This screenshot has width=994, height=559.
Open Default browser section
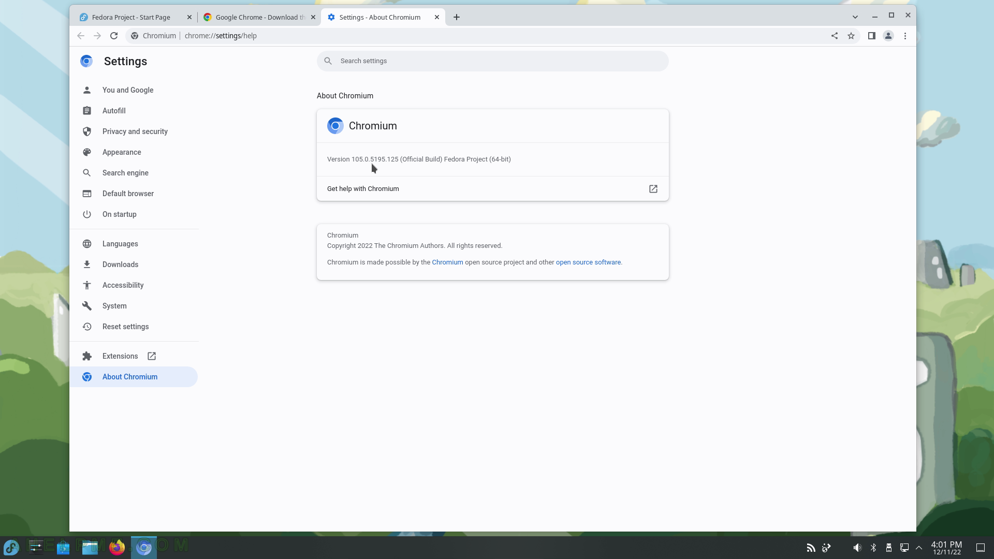tap(134, 194)
